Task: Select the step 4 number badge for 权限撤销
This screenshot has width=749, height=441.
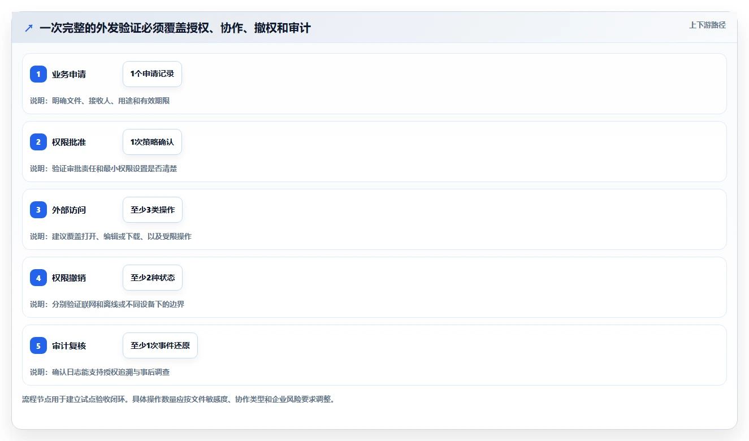Action: click(x=38, y=278)
